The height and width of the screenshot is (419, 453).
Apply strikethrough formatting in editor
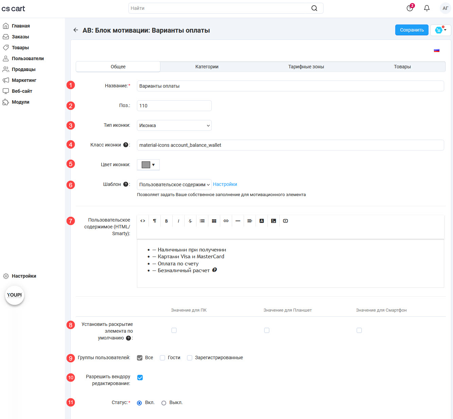(x=190, y=221)
